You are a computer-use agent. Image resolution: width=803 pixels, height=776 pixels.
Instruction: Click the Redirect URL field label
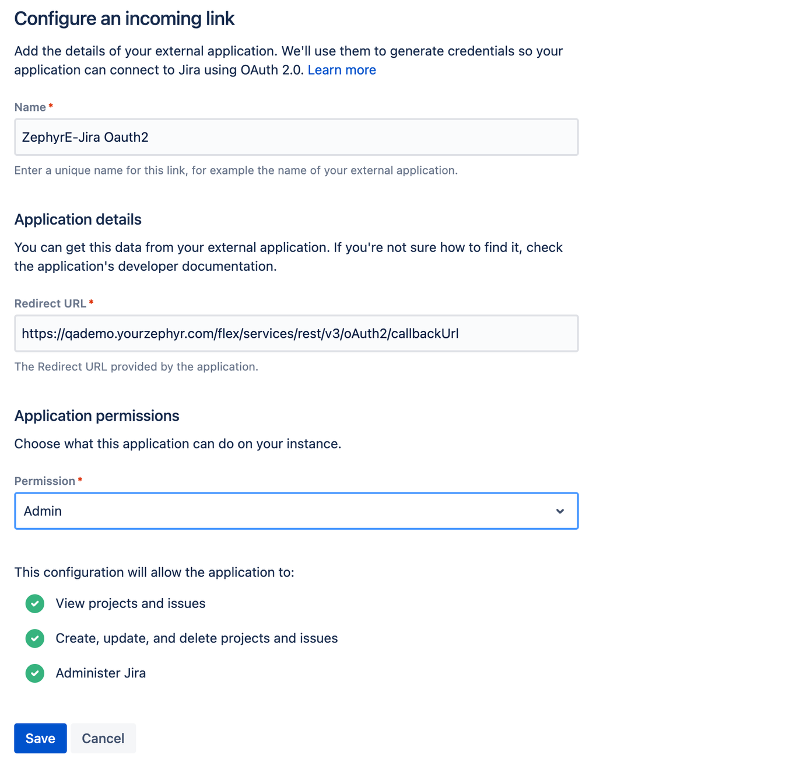point(50,303)
